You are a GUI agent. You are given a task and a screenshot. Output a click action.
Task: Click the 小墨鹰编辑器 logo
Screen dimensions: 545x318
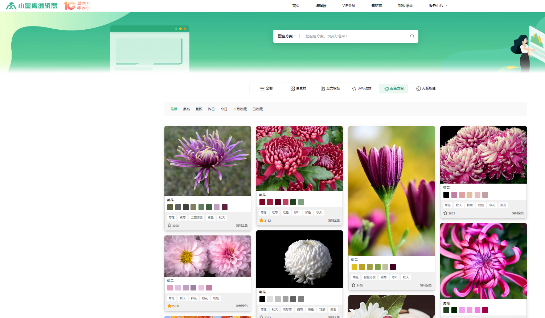32,6
